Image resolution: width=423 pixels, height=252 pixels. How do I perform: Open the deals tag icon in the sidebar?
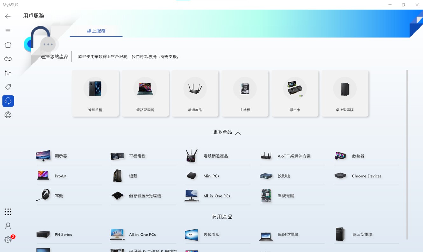coord(8,87)
